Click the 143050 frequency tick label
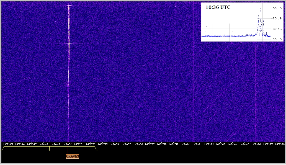The width and height of the screenshot is (286, 165). [x=67, y=145]
